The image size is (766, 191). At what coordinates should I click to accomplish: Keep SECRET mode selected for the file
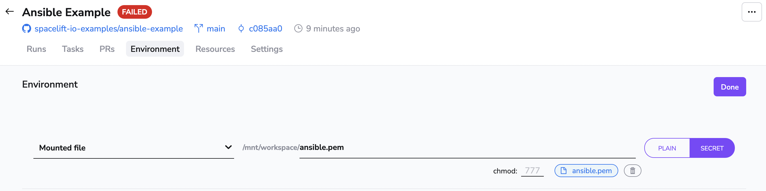pos(712,148)
